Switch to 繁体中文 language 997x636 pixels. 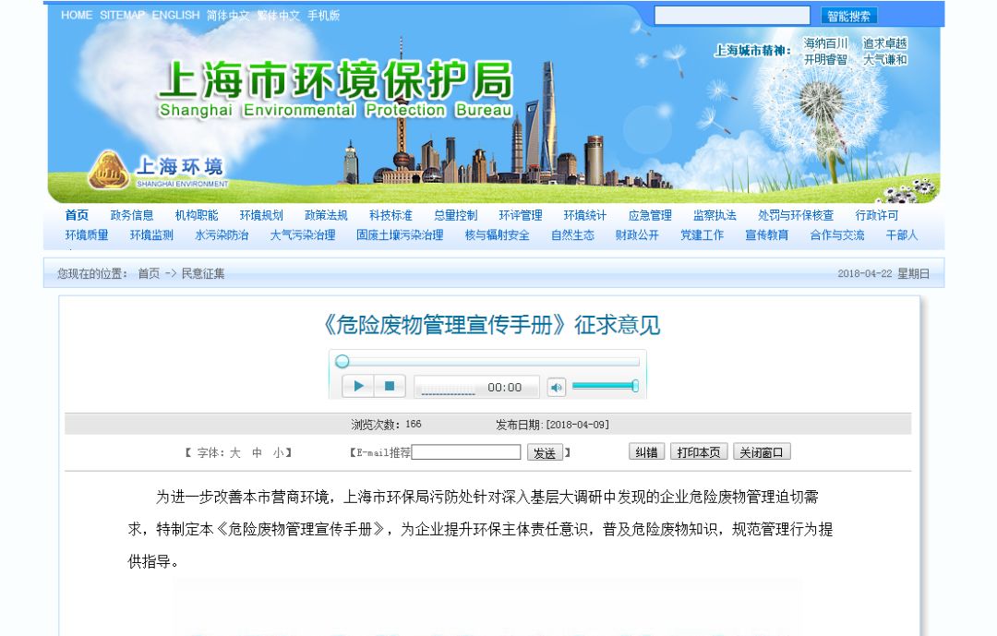279,16
